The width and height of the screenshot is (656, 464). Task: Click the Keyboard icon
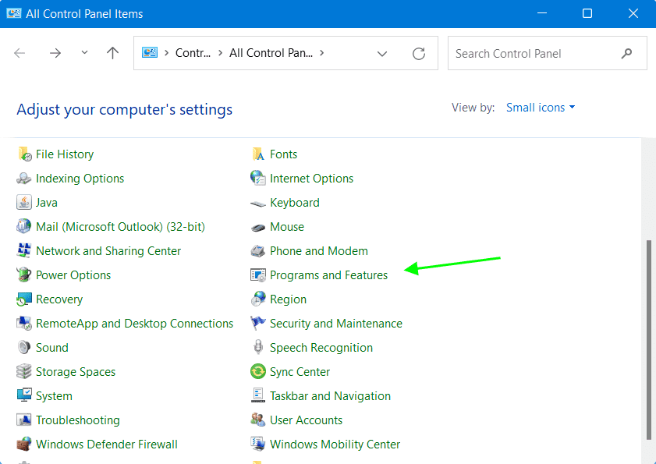click(x=257, y=204)
